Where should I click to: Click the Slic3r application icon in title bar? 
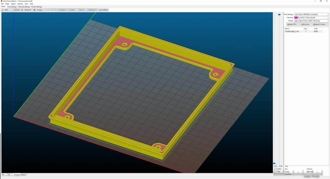point(2,1)
